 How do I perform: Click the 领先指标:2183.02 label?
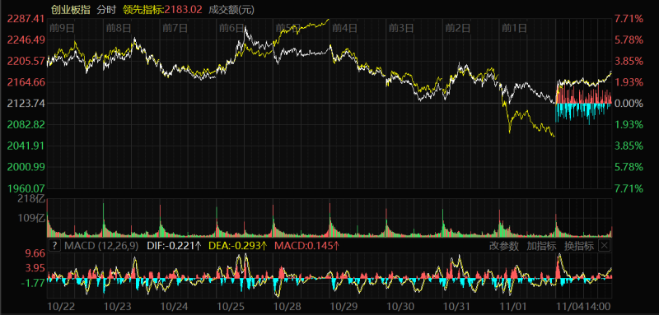[x=163, y=9]
